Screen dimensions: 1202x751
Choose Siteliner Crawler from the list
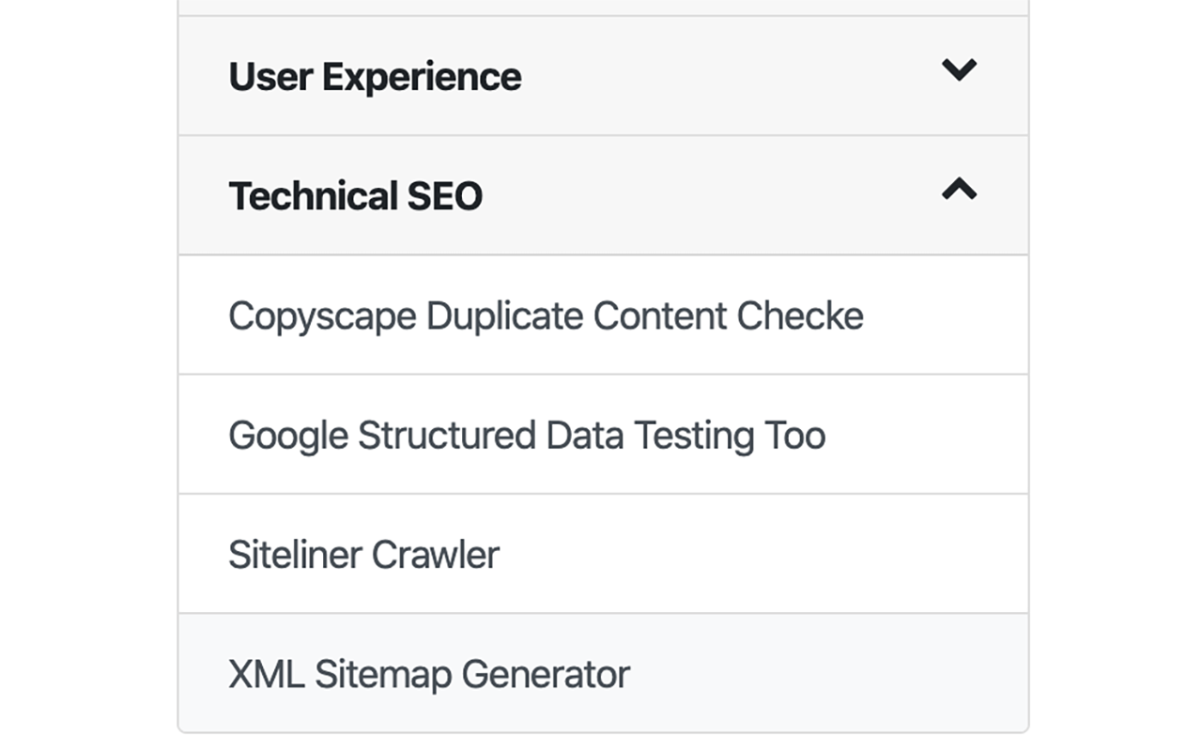[x=365, y=554]
